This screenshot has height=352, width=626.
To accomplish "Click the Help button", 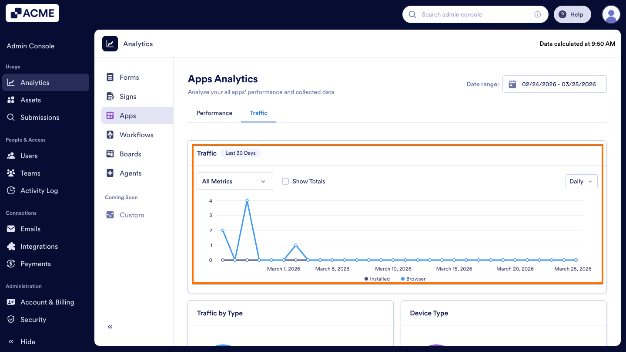I will 572,14.
